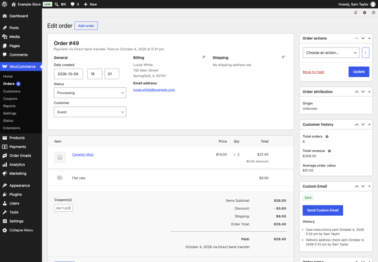Open the settings gear icon near top right

tap(364, 13)
